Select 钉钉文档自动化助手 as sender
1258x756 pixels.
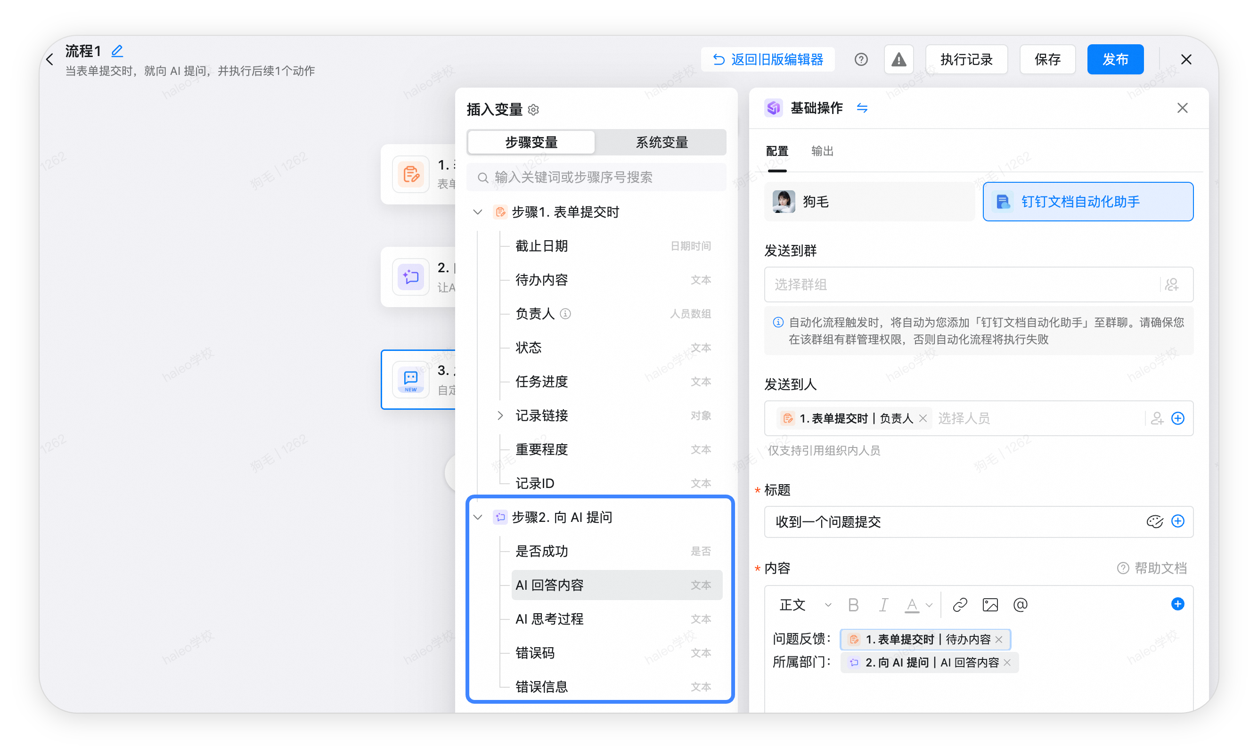(1087, 202)
